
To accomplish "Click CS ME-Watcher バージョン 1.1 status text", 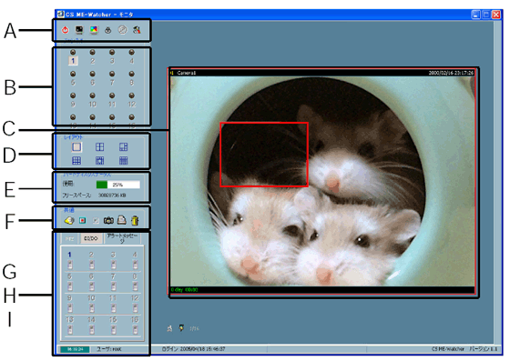I will (464, 349).
